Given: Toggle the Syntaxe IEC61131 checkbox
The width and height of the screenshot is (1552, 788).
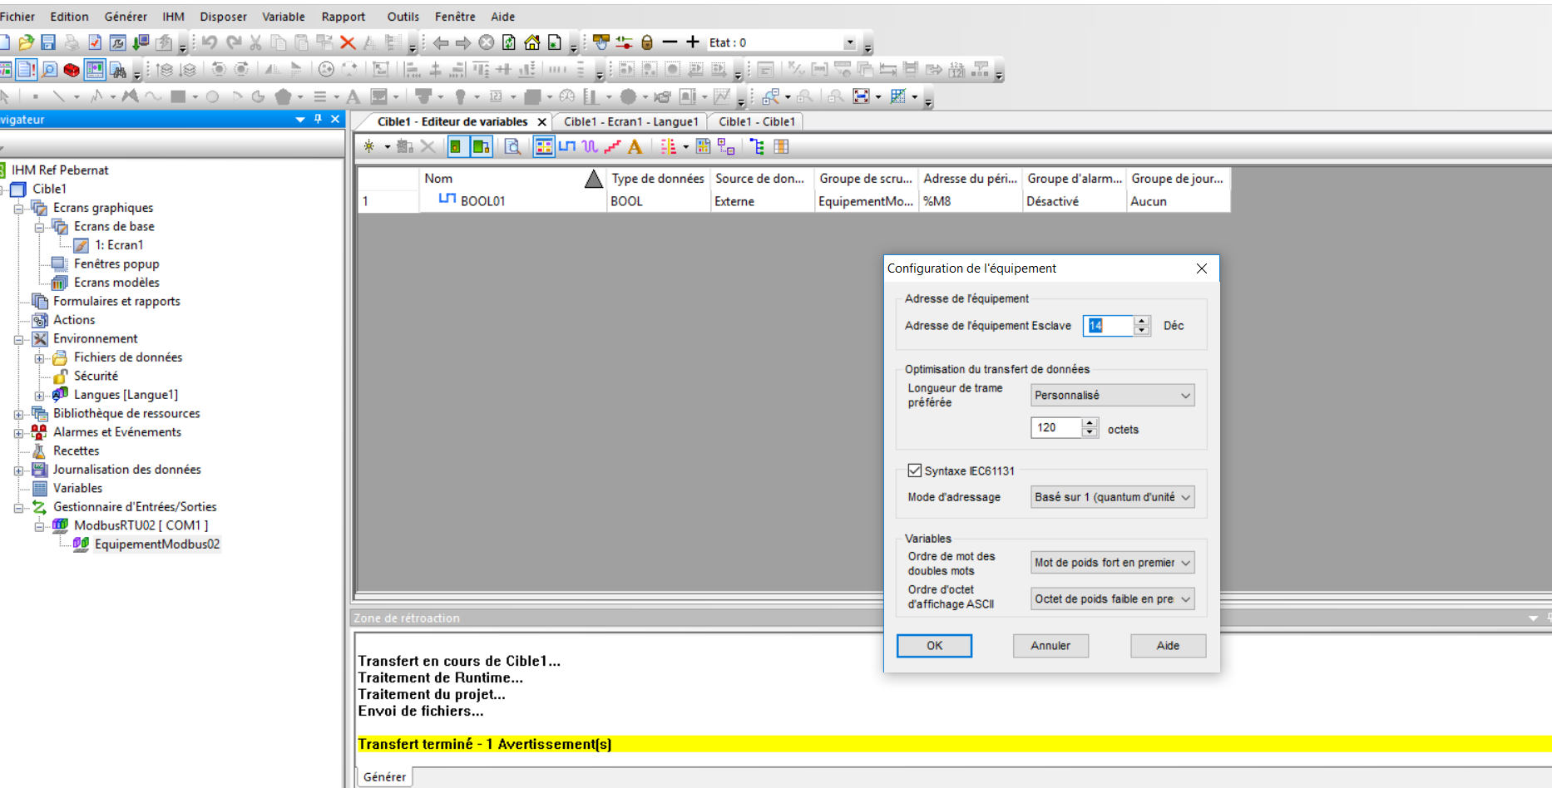Looking at the screenshot, I should click(x=915, y=470).
